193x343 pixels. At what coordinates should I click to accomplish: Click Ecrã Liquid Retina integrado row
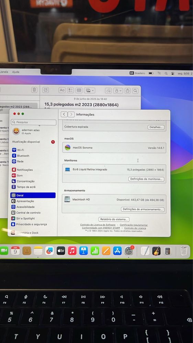[x=114, y=170]
